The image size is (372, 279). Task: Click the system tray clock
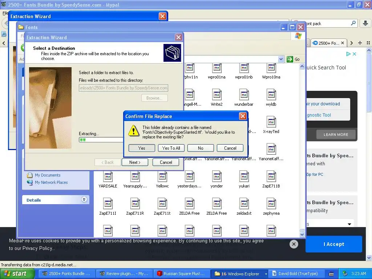coord(359,274)
